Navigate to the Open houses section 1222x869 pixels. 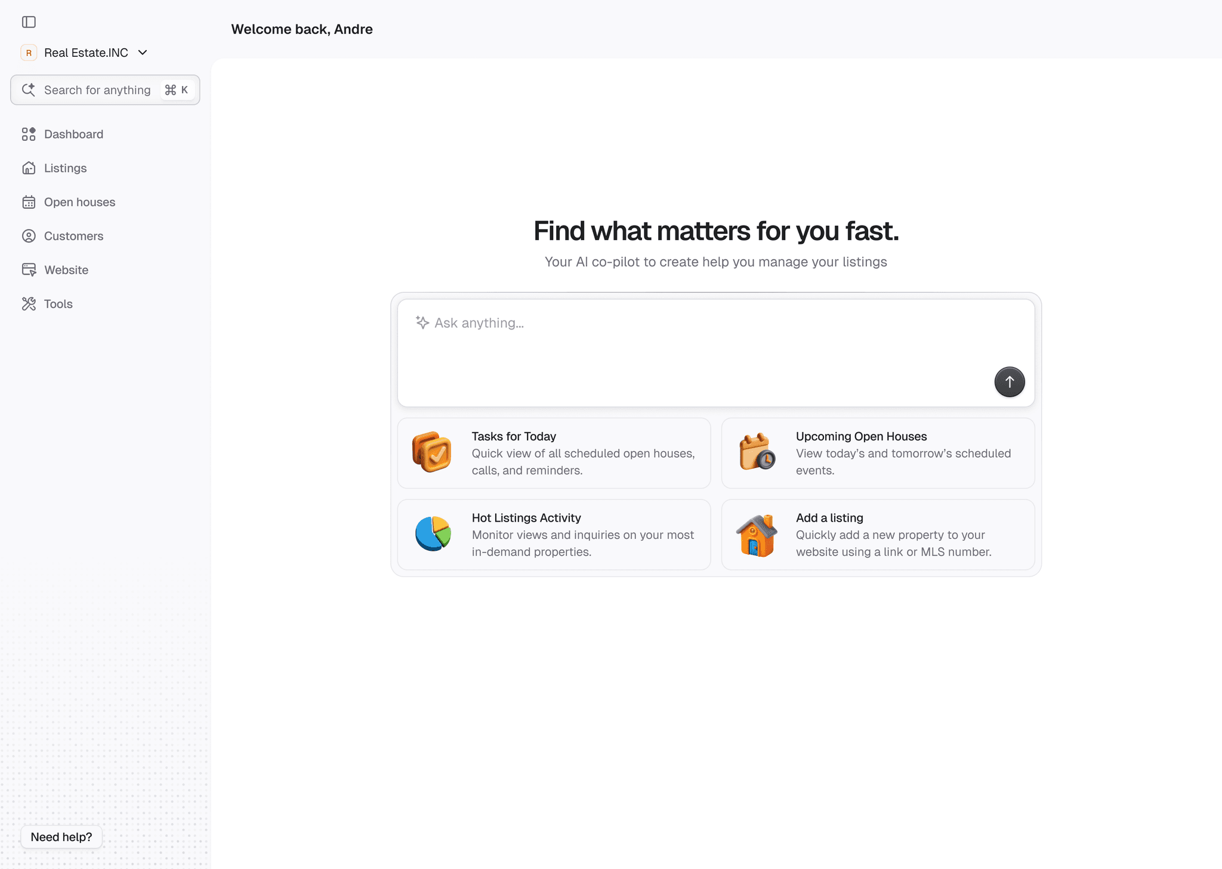coord(79,202)
